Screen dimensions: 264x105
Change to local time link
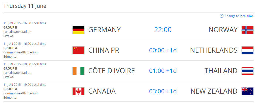click(x=239, y=16)
